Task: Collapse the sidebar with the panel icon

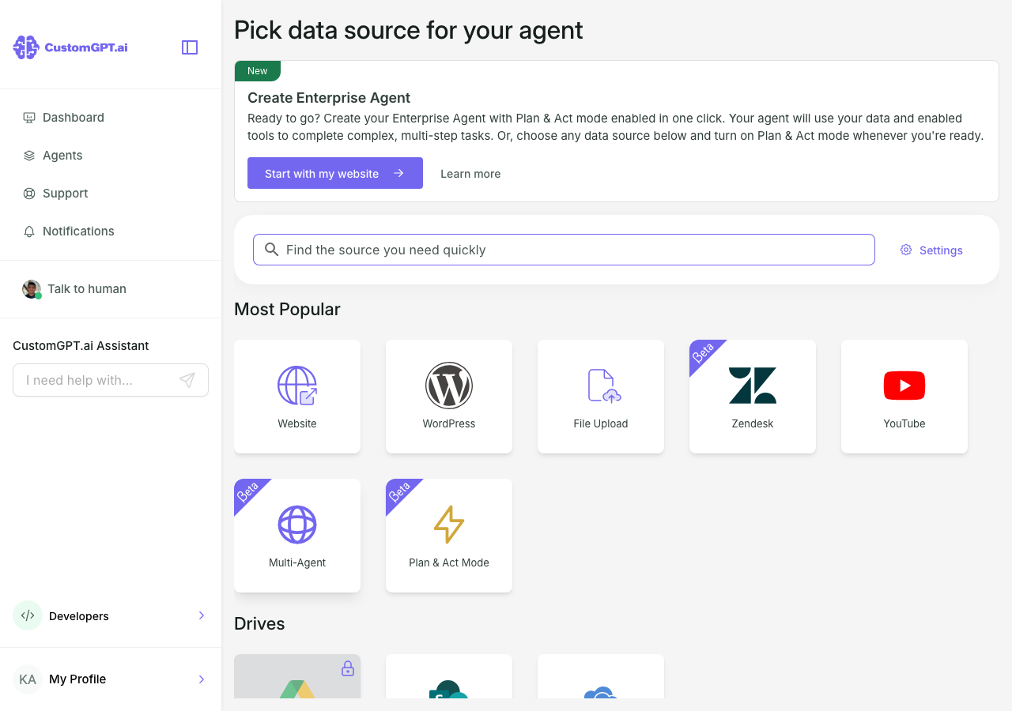Action: coord(190,47)
